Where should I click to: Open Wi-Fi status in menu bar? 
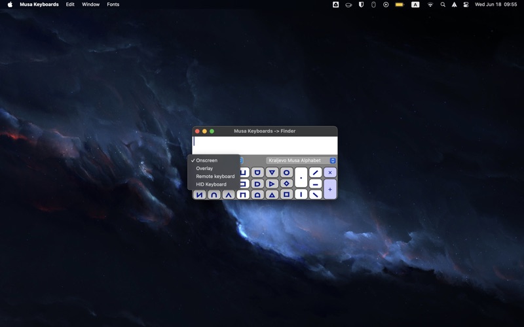430,5
